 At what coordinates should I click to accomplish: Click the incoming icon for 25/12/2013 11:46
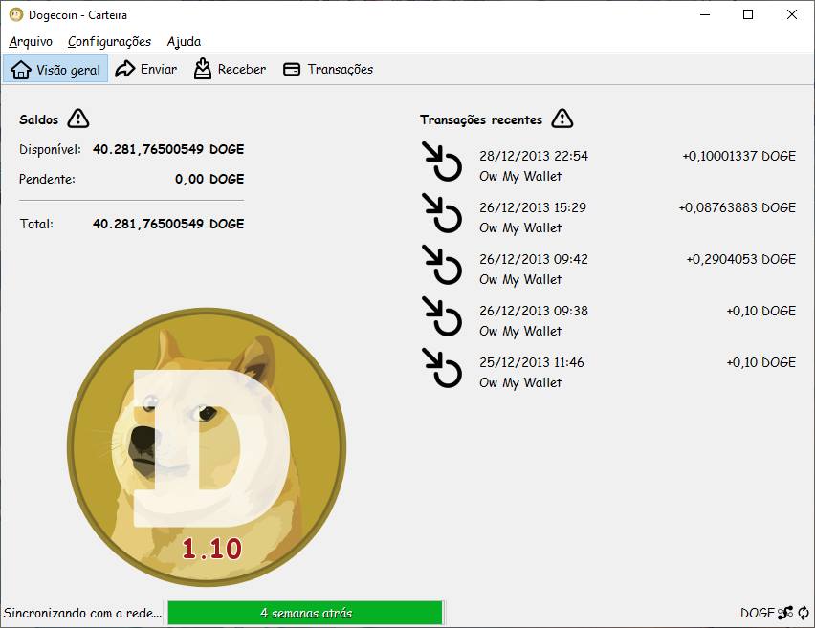pyautogui.click(x=442, y=368)
